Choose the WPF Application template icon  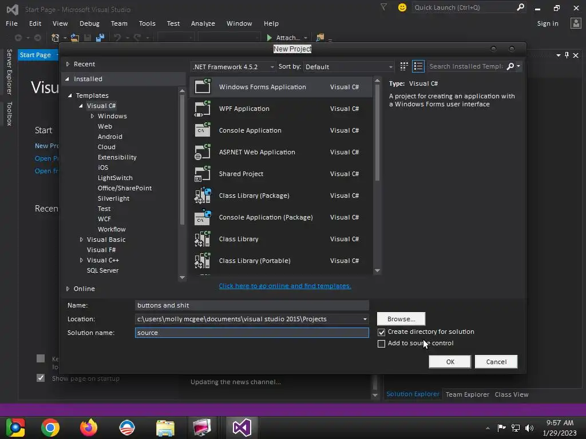(203, 109)
